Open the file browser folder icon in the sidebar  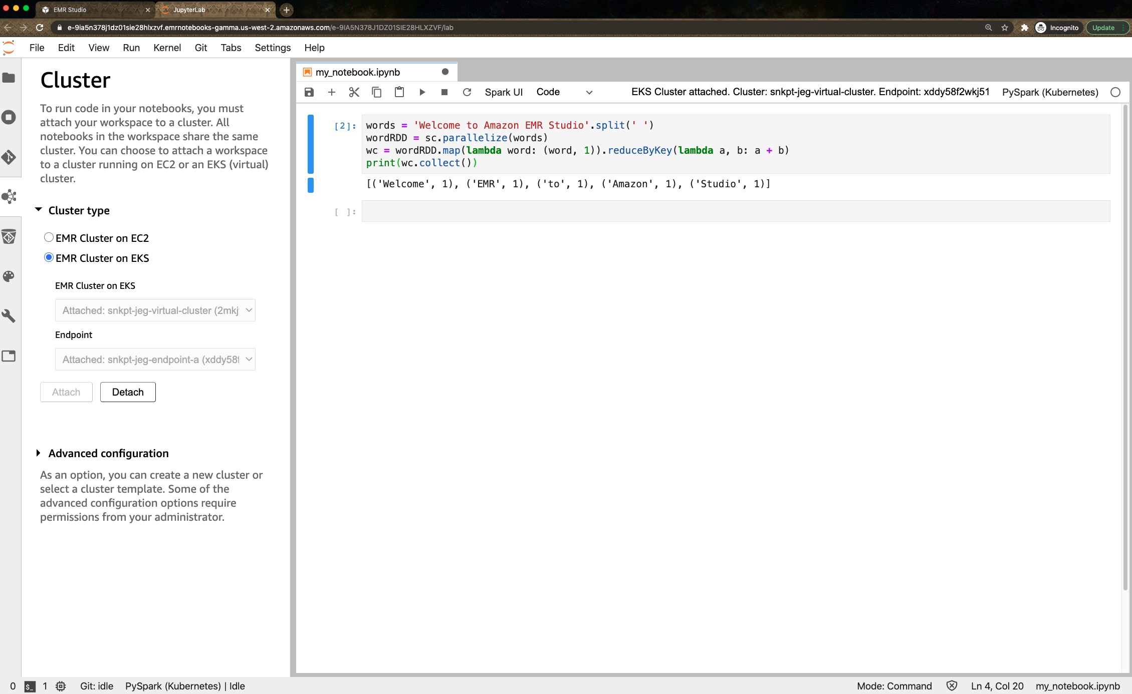point(9,78)
